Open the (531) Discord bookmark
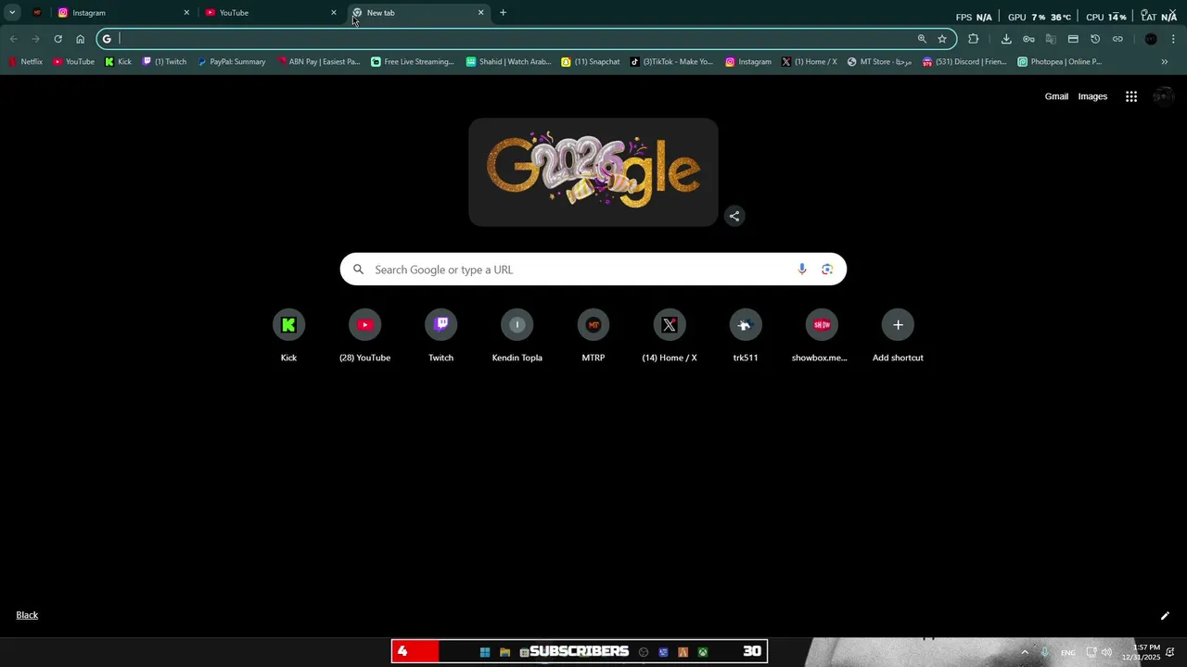 tap(964, 62)
